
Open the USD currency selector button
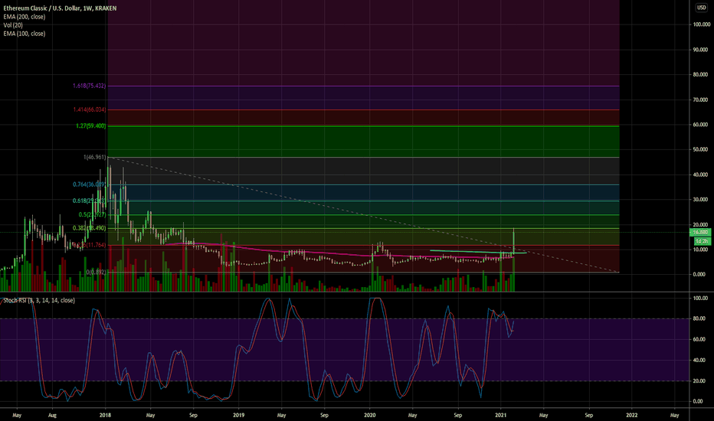coord(701,8)
